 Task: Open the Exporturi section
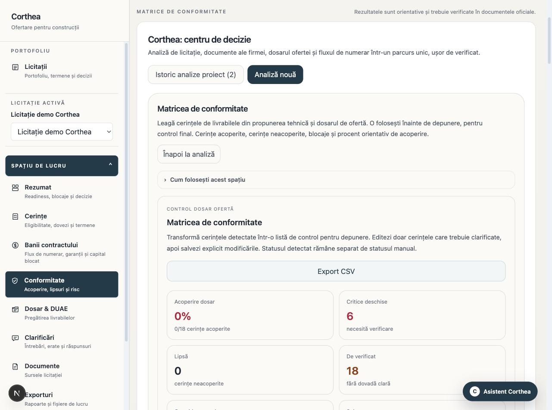(x=62, y=399)
